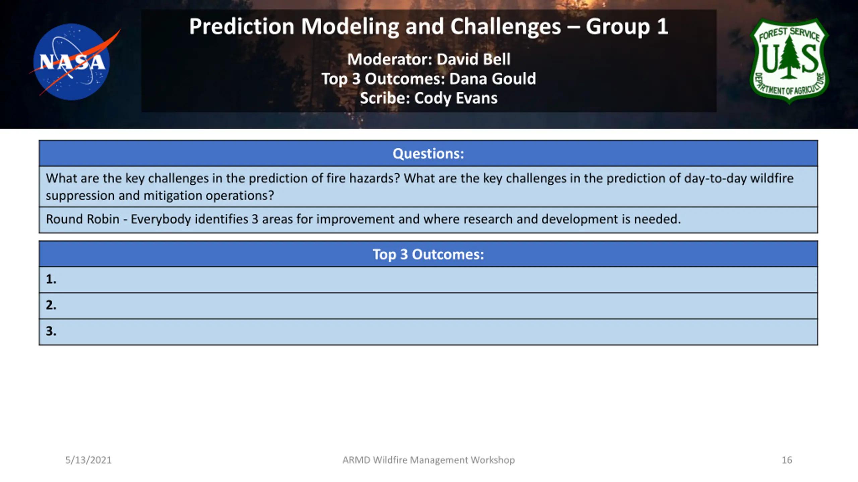Screen dimensions: 858x482
Task: Click the ARMD Wildfire Management Workshop footer
Action: coord(428,460)
